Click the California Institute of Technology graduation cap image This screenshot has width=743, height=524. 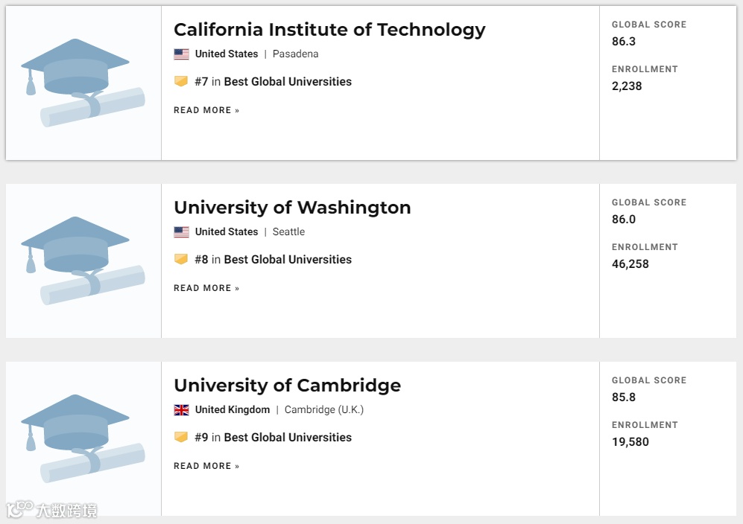click(83, 83)
